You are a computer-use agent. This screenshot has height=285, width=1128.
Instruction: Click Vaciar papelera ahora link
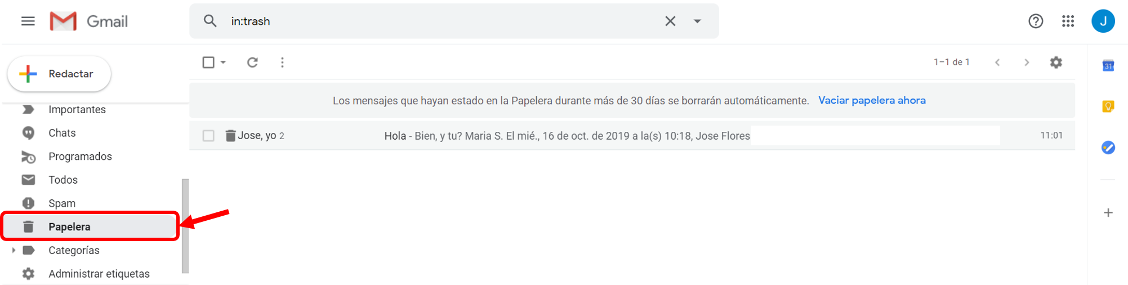872,100
